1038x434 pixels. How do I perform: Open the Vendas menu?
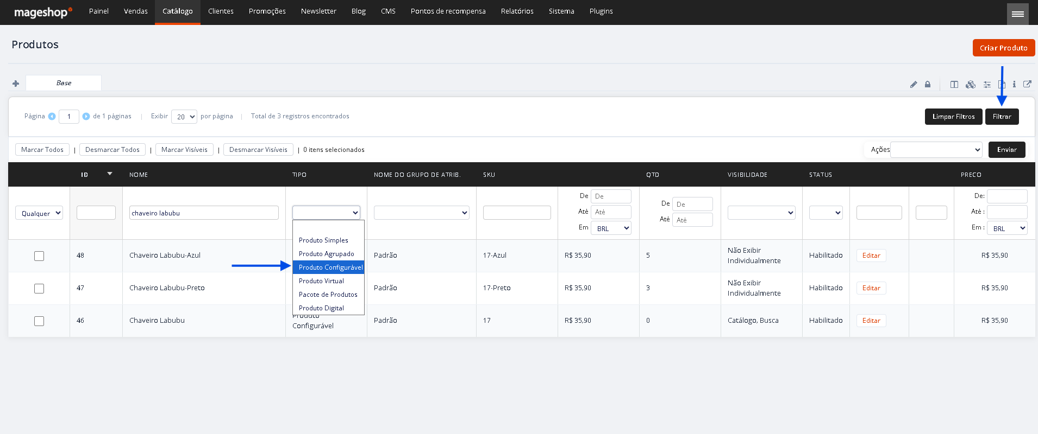(x=136, y=11)
